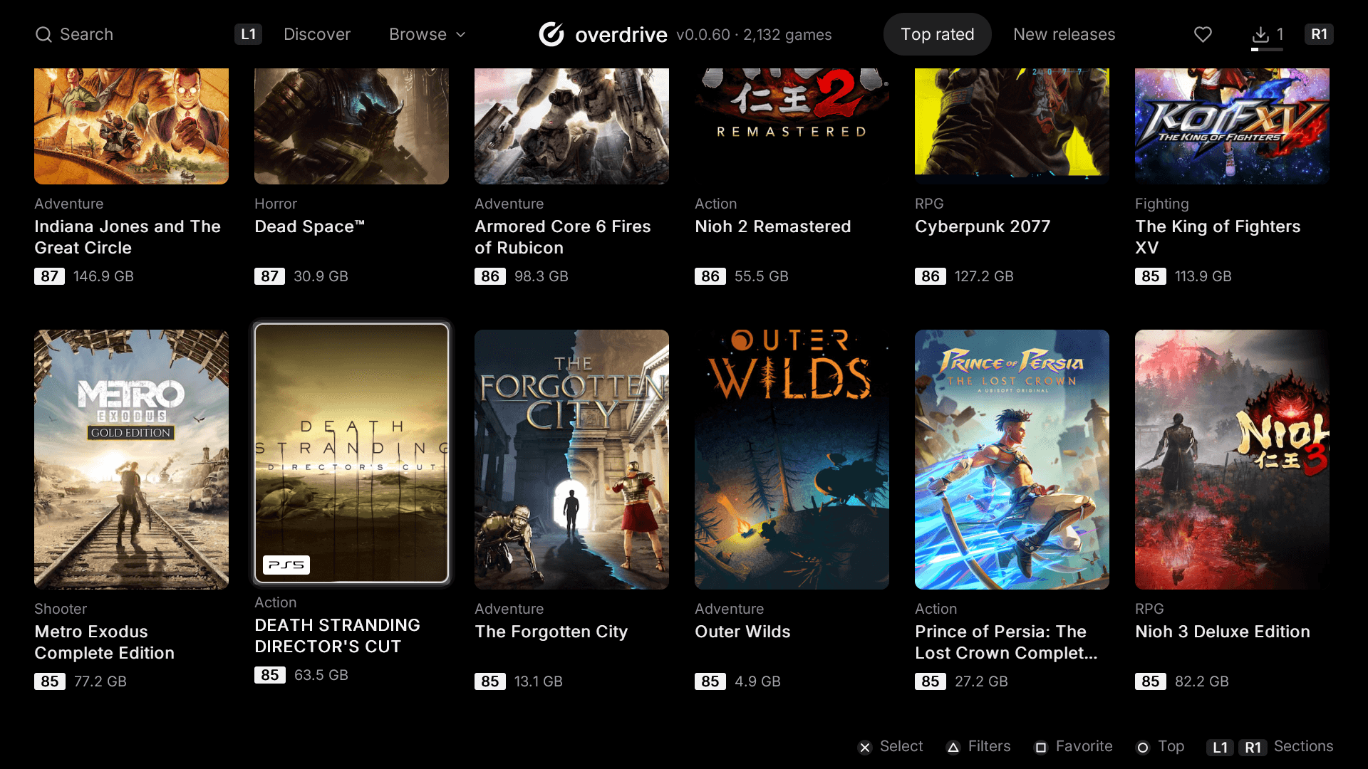The width and height of the screenshot is (1368, 769).
Task: Click the R1 section badge in header
Action: click(x=1319, y=34)
